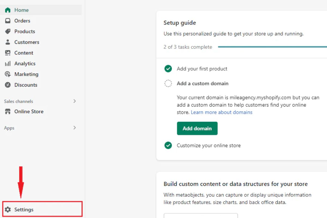Go to the Analytics menu item

[25, 63]
